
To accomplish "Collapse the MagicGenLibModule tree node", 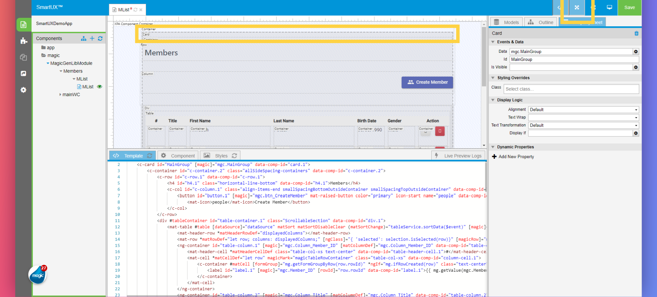I will click(x=48, y=63).
